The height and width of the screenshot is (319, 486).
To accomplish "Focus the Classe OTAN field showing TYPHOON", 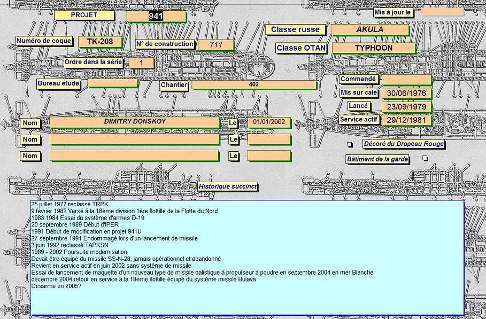I will pyautogui.click(x=373, y=48).
